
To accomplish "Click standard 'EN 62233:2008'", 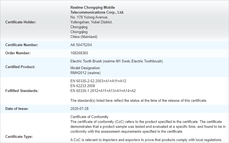I will [x=83, y=86].
